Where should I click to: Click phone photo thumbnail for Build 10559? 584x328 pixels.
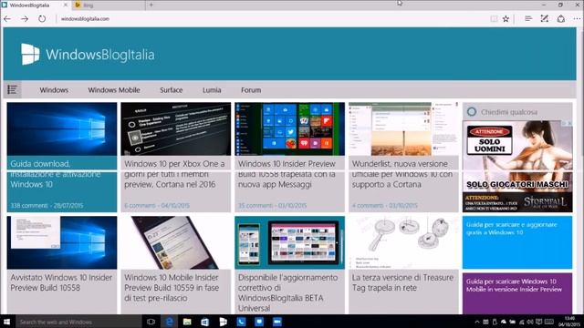coord(176,242)
